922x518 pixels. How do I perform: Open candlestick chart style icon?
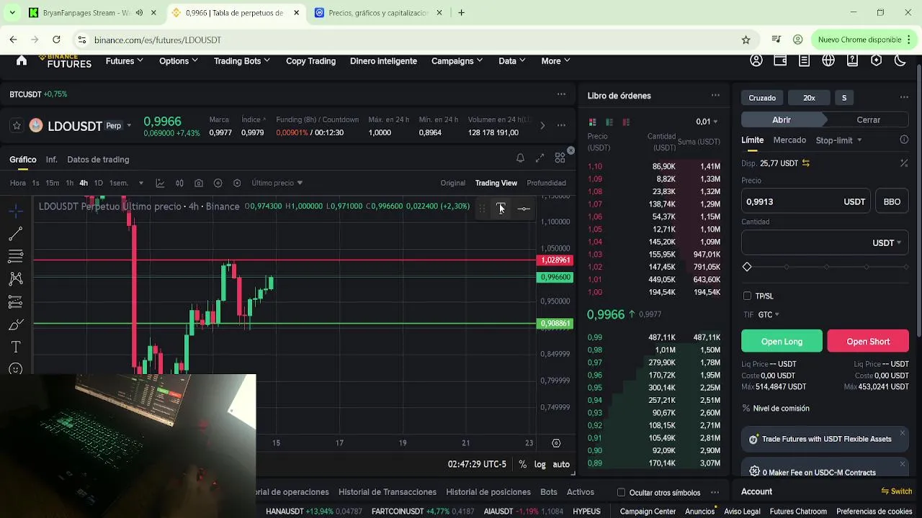pyautogui.click(x=179, y=183)
